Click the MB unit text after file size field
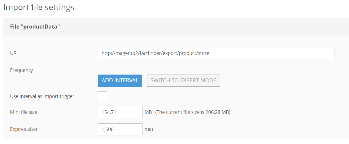 [148, 112]
